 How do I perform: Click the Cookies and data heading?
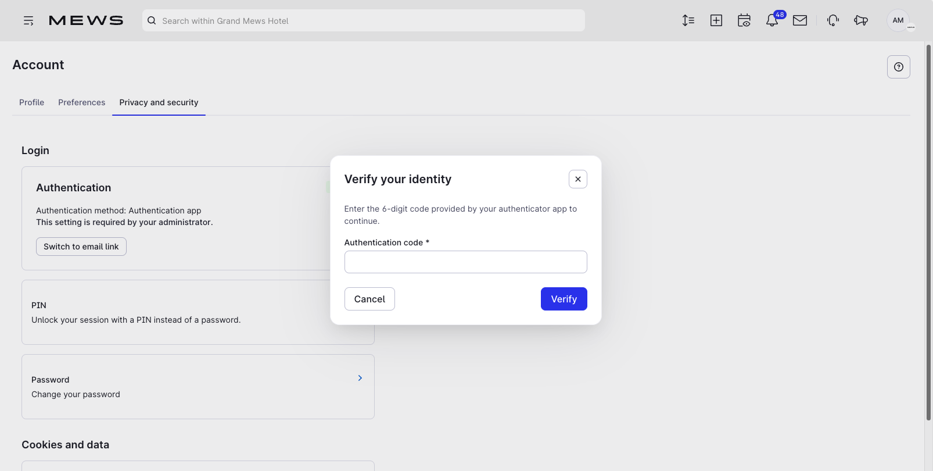66,445
